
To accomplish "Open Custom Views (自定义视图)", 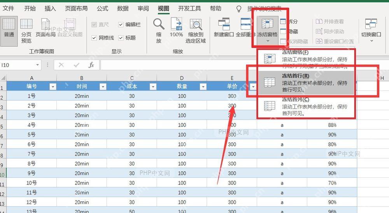I will (70, 28).
